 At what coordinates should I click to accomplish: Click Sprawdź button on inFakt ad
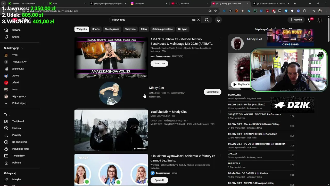(x=159, y=180)
